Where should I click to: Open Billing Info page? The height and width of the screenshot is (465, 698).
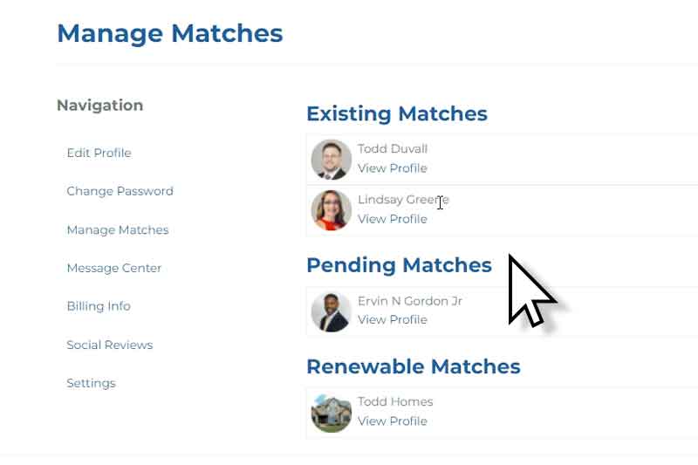point(99,306)
